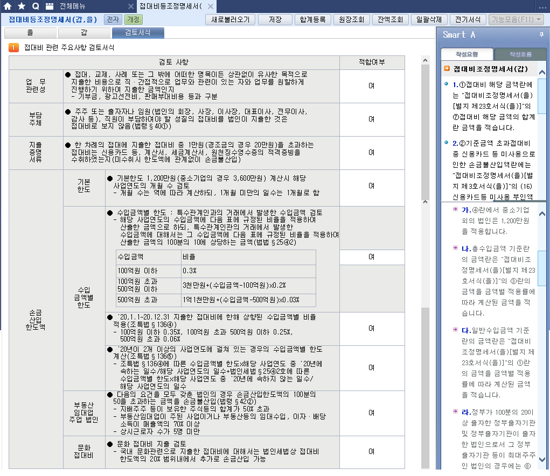Toggle 적합여부 for '20.1.1~20.12.31 상향 비율 row

pos(372,328)
